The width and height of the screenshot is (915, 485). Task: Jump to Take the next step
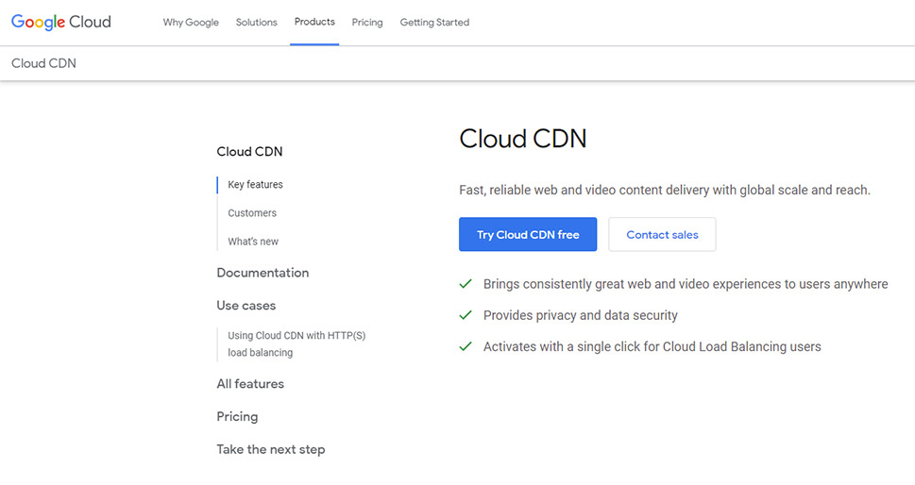pyautogui.click(x=271, y=449)
